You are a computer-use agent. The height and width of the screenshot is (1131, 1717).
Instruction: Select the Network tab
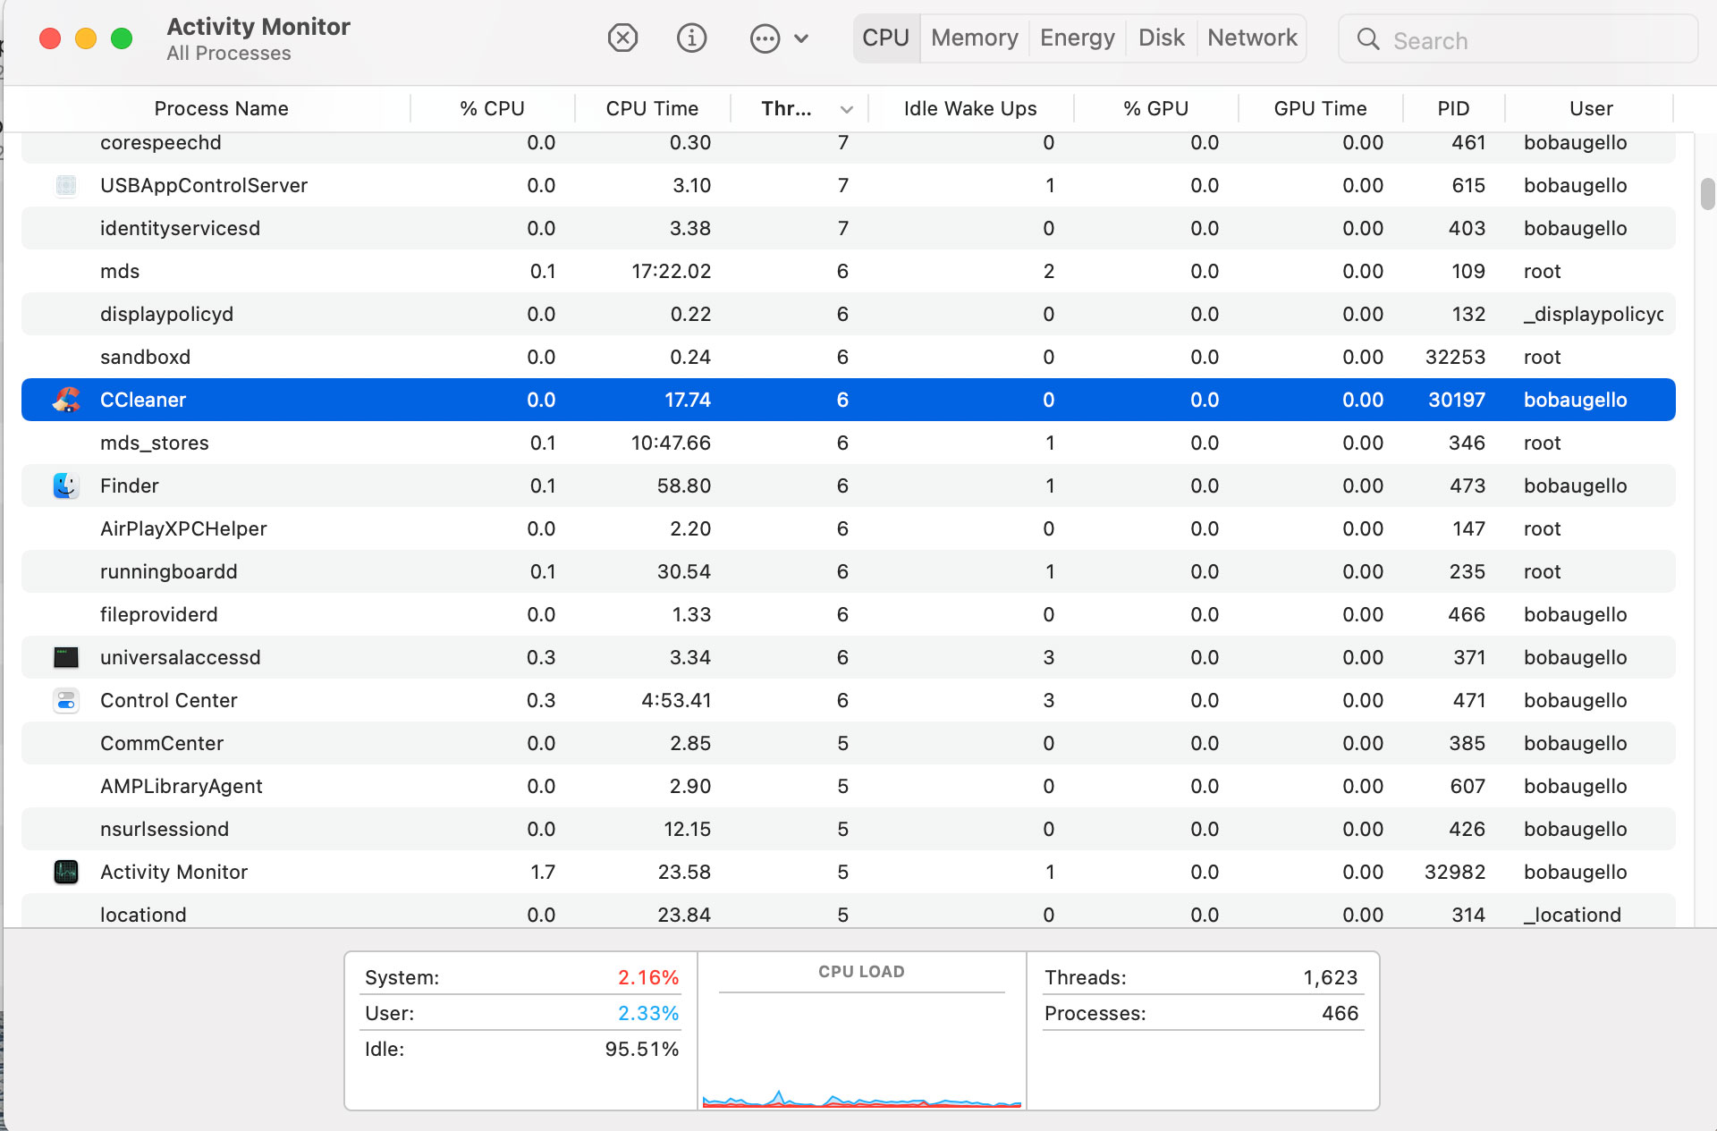[1251, 38]
